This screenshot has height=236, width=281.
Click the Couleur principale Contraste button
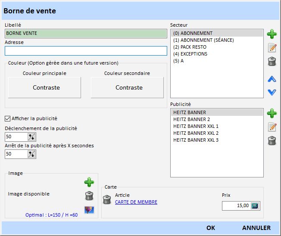(x=44, y=87)
